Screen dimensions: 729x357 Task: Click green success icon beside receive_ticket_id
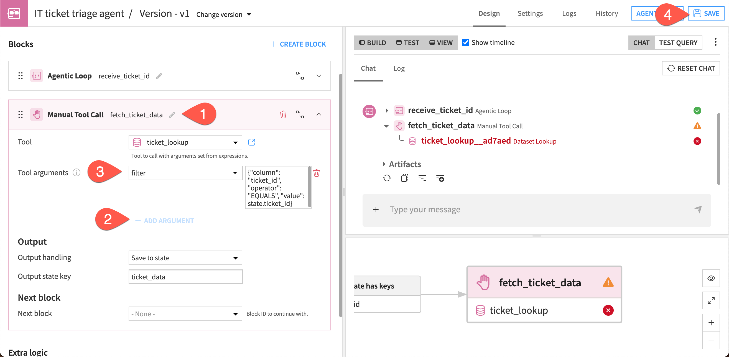[697, 111]
